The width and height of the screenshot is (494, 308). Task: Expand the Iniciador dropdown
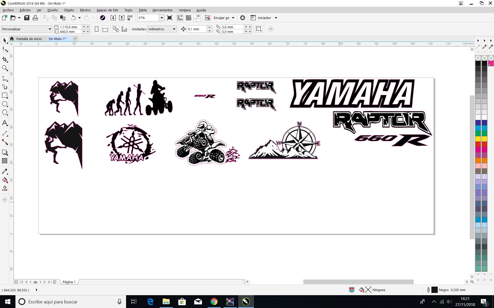click(x=276, y=18)
